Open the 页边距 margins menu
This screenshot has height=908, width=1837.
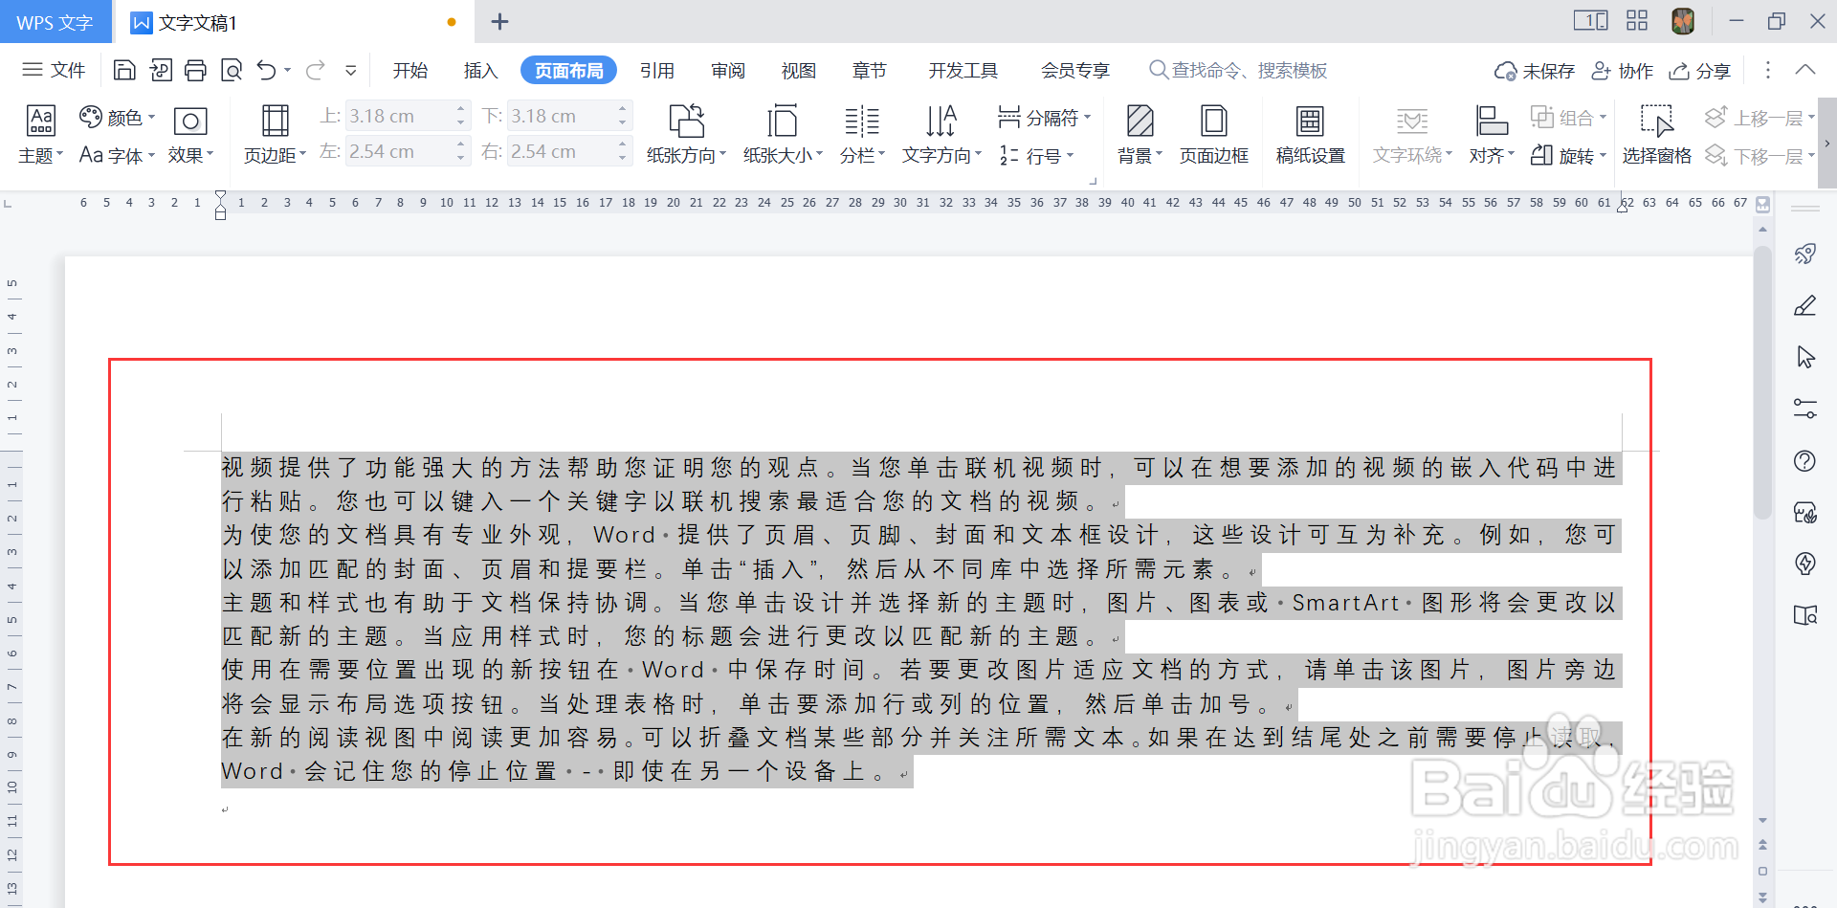[x=275, y=134]
